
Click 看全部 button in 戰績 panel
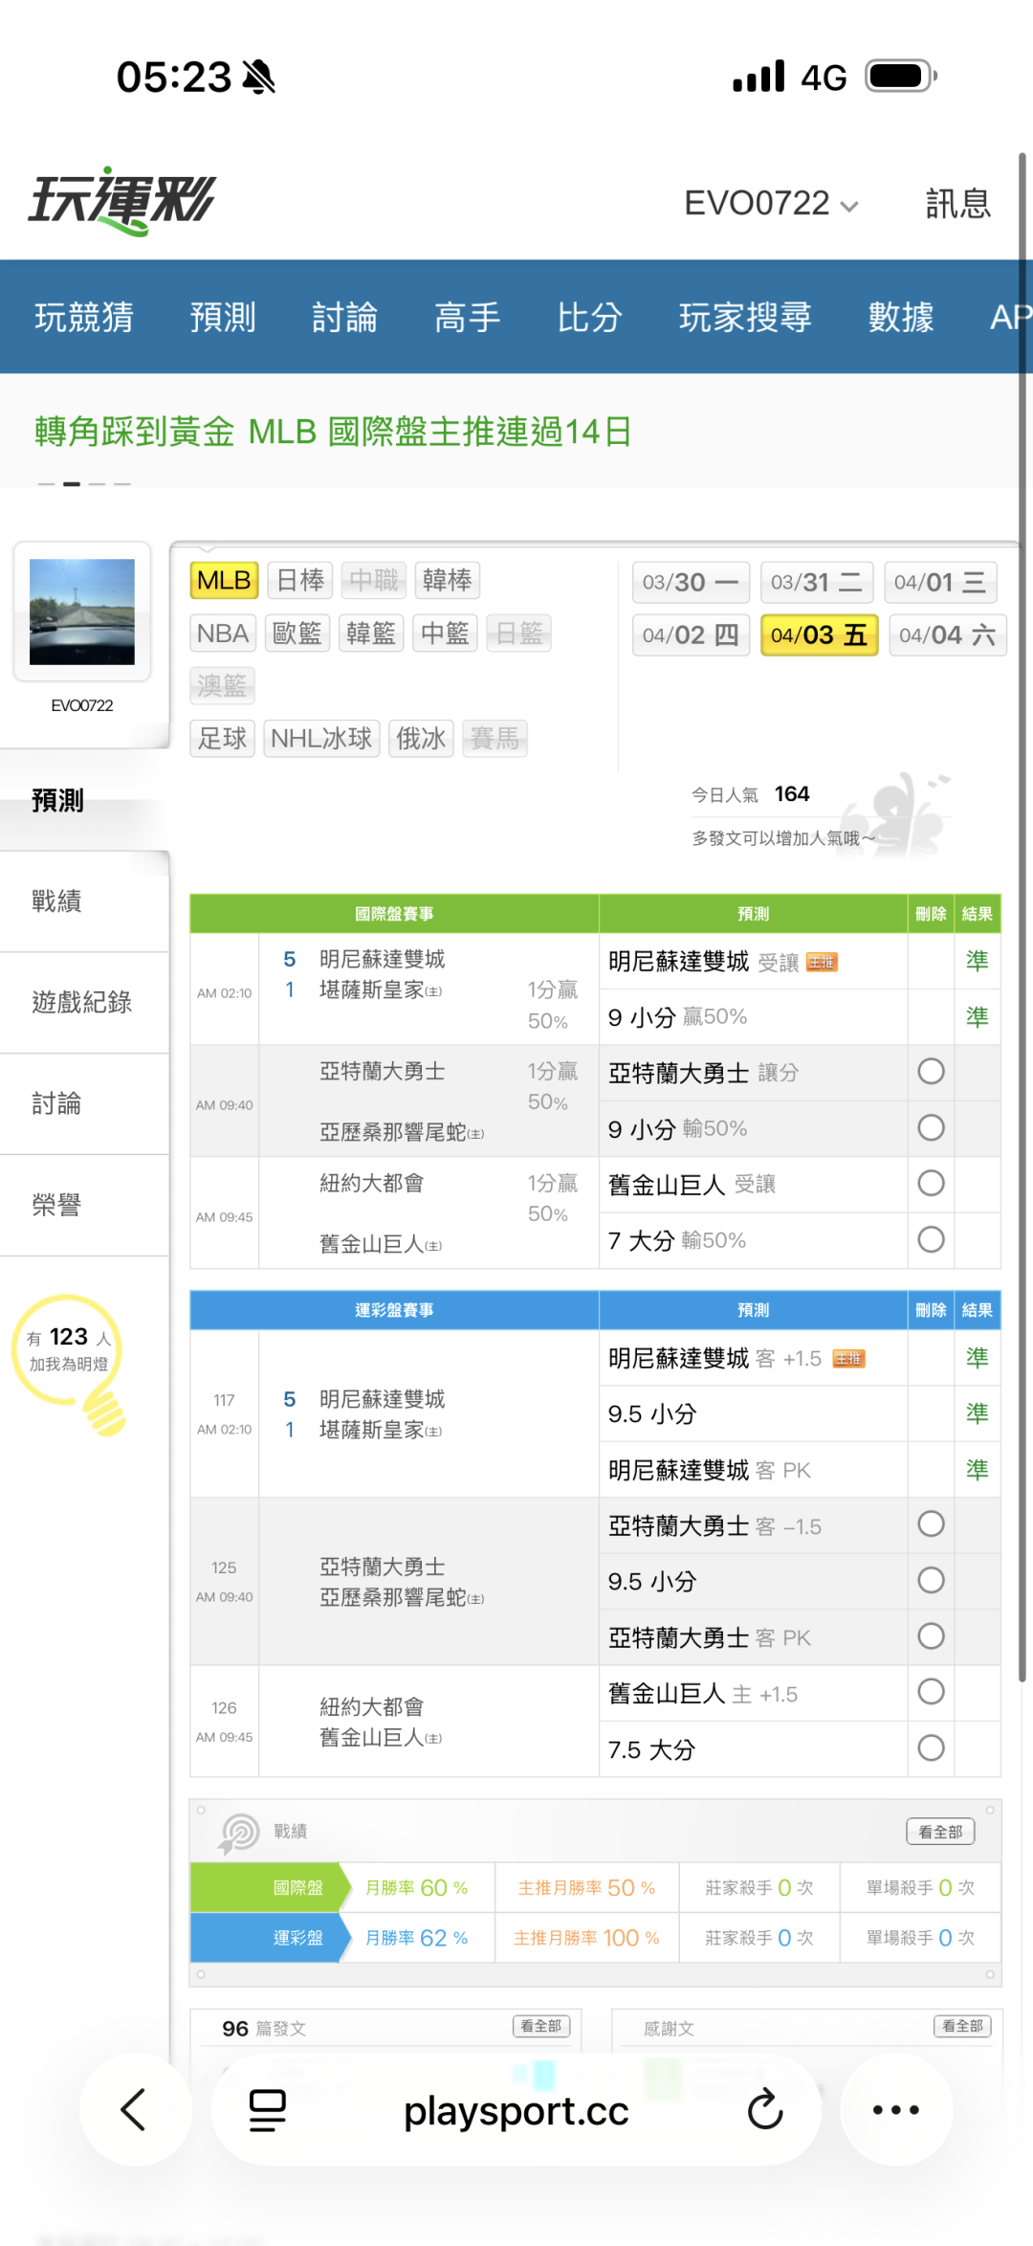coord(940,1832)
